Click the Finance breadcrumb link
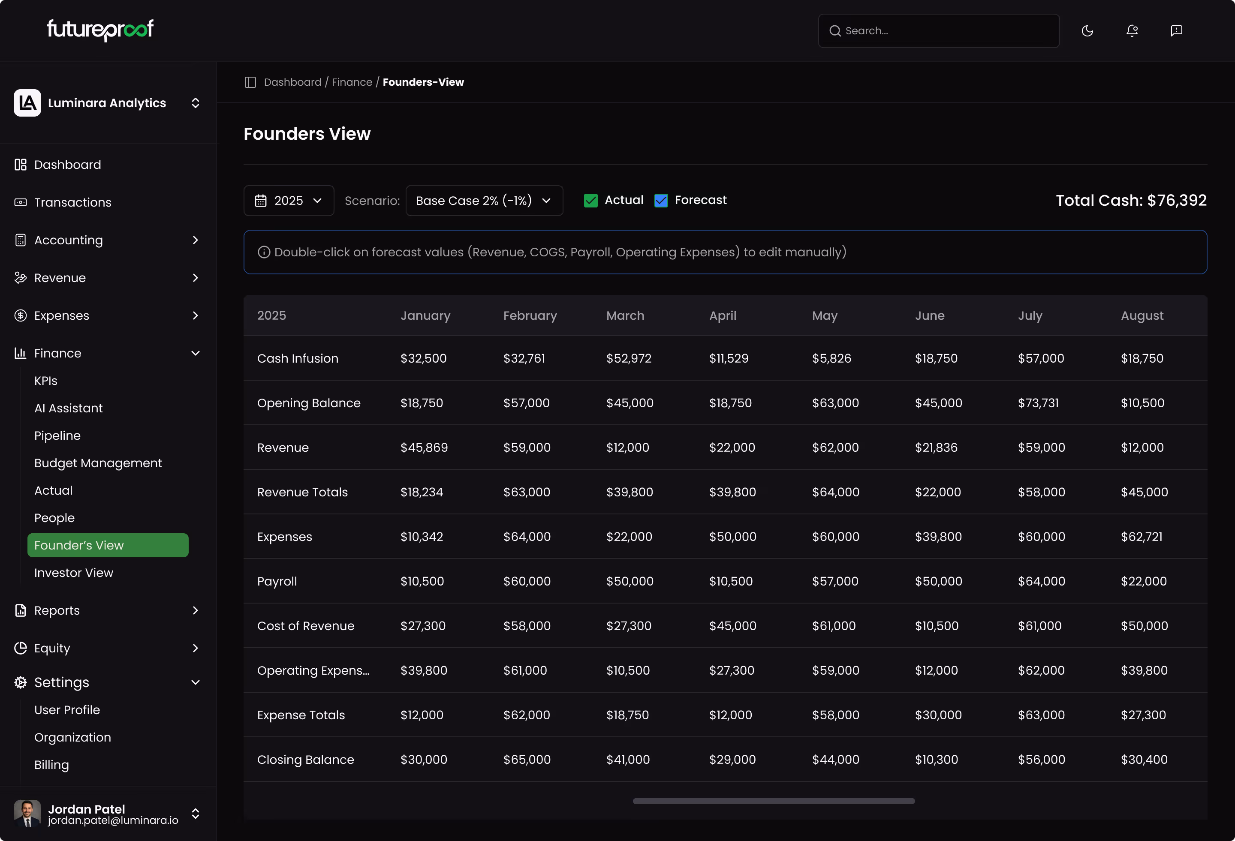 click(x=352, y=82)
